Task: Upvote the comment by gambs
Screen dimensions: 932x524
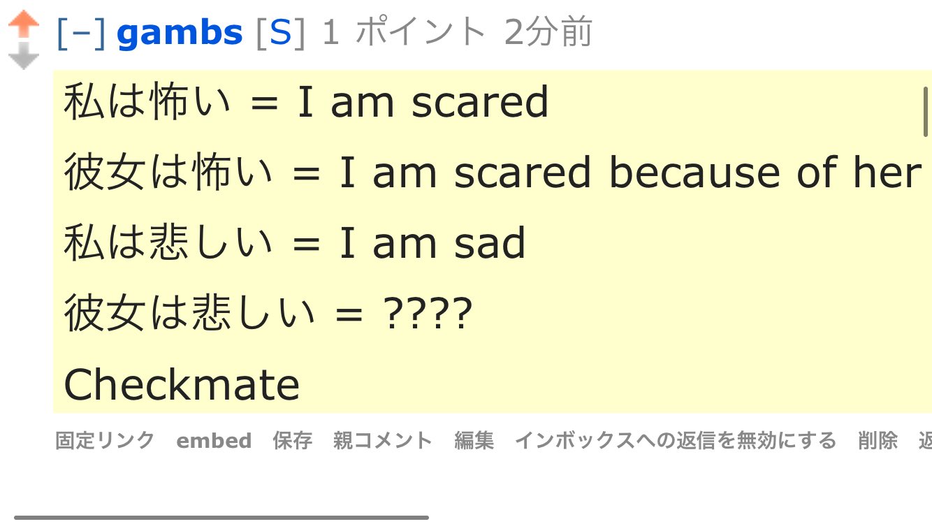Action: coord(24,24)
